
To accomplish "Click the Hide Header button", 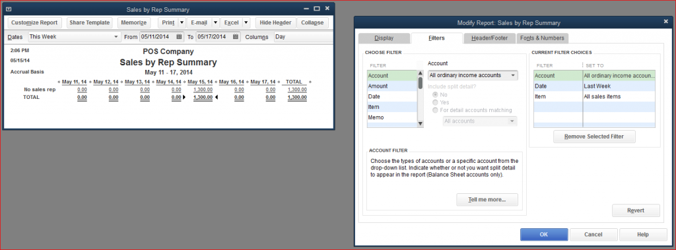I will (x=275, y=23).
